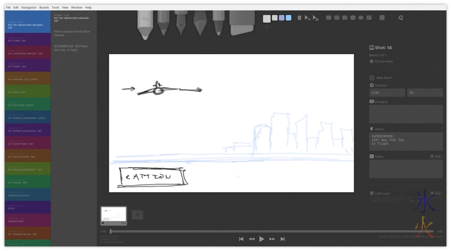The width and height of the screenshot is (451, 251).
Task: Open scene INT. LAKEFRONT AIRPORT - DAY
Action: [x=28, y=52]
